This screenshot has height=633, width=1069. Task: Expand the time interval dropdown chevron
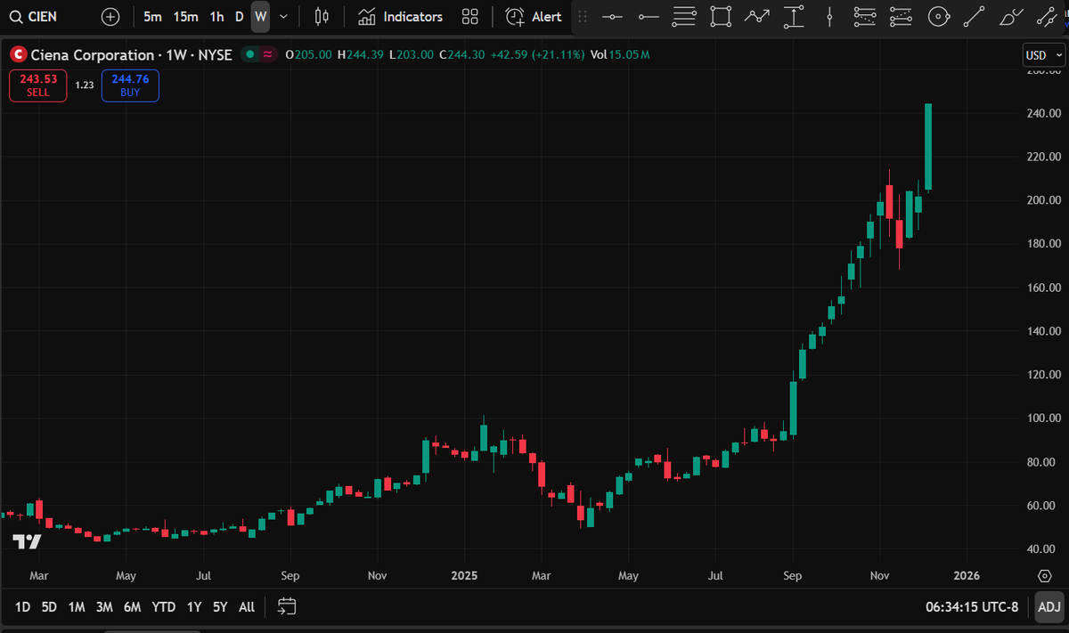tap(283, 16)
